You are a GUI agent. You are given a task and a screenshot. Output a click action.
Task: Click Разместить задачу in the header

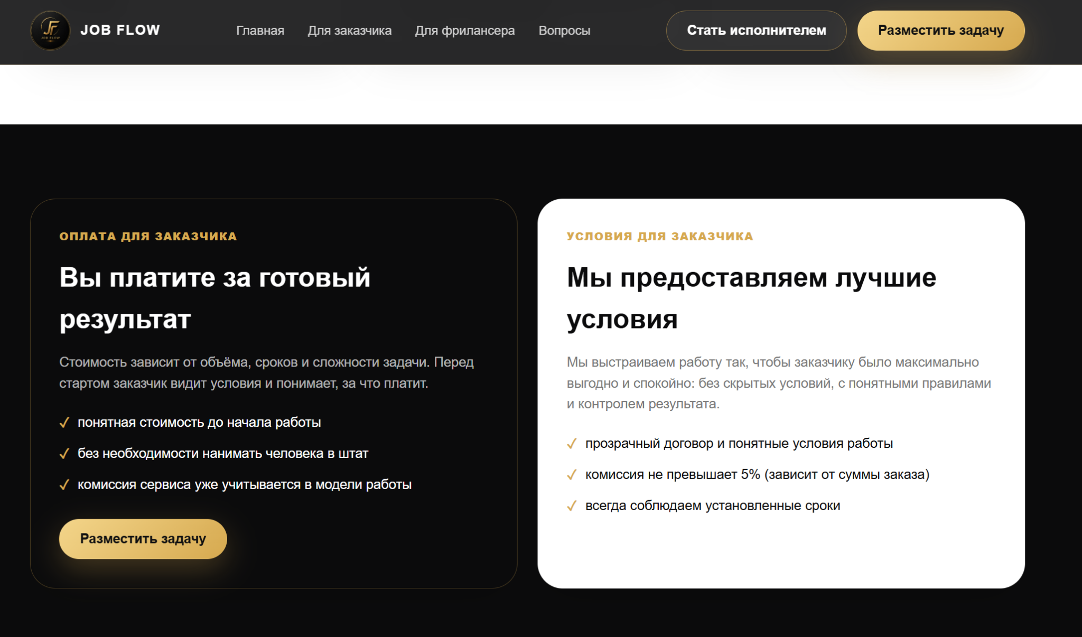point(941,31)
